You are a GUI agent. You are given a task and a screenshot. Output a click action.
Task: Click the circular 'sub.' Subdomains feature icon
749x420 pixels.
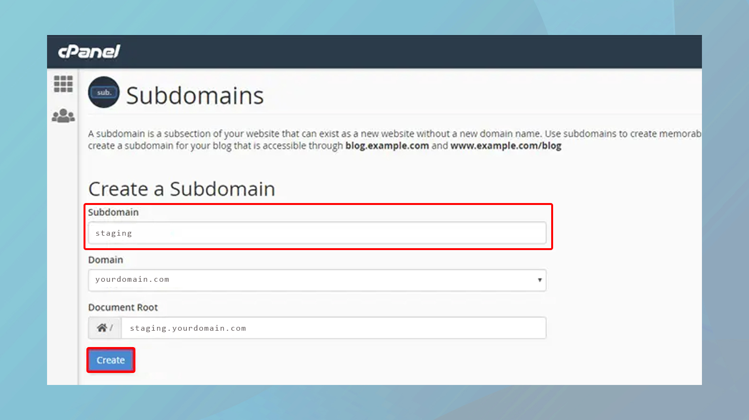[x=103, y=92]
